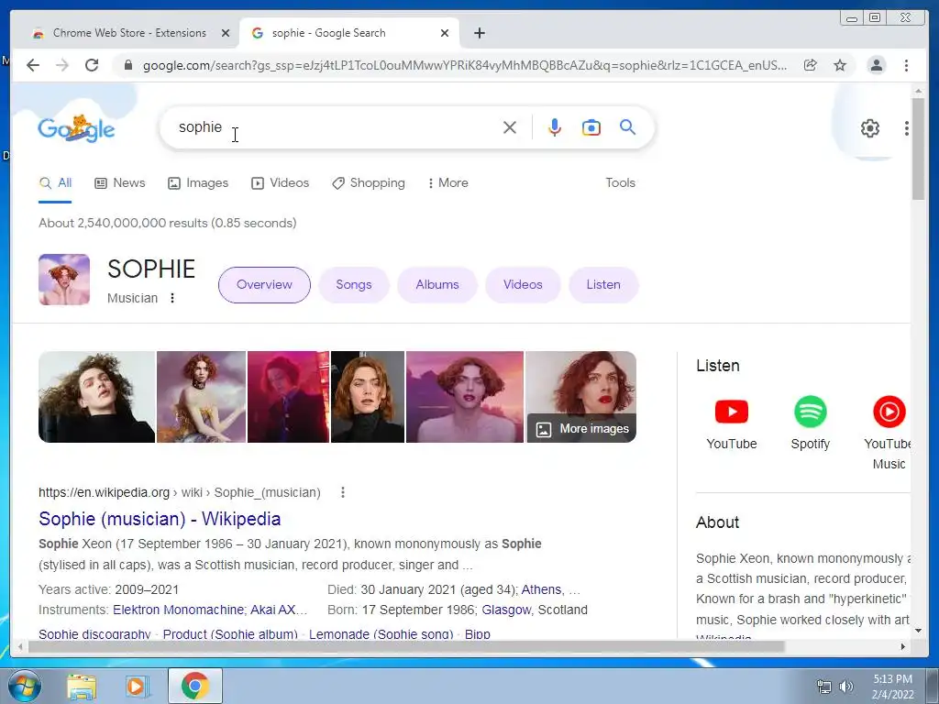Close the Chrome Web Store tab

click(x=226, y=33)
